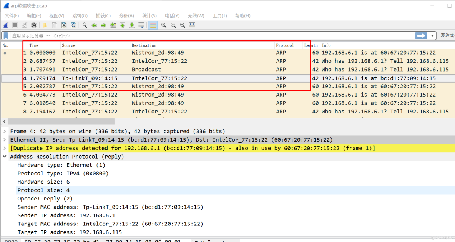Select 'Target IP address: 192.168.6.115' field
The height and width of the screenshot is (242, 455).
(x=70, y=232)
